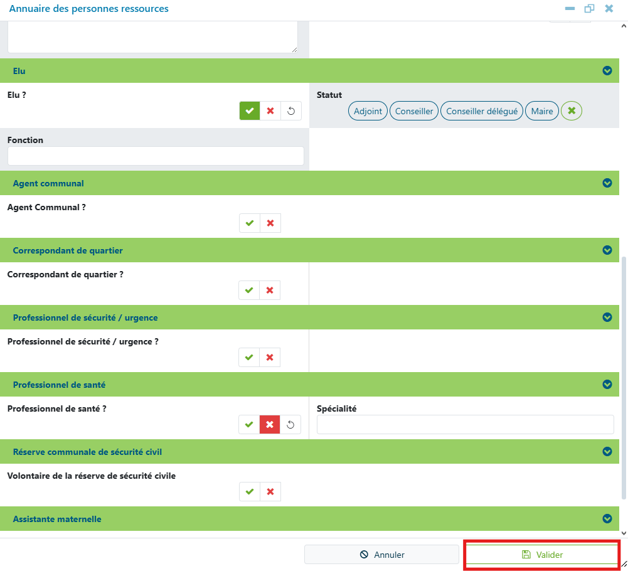This screenshot has width=628, height=571.
Task: Click red cross for Professionnel de santé
Action: [x=270, y=424]
